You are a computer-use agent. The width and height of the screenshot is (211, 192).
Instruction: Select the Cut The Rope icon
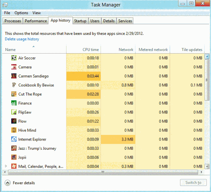[14, 94]
